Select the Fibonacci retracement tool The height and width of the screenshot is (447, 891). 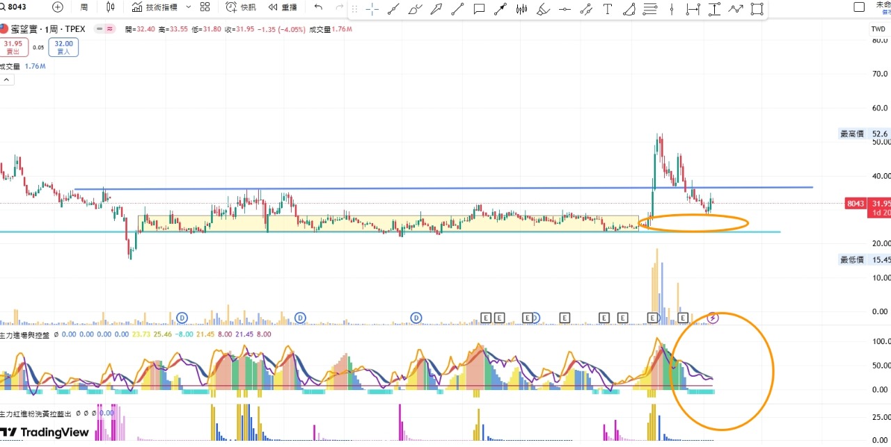click(x=650, y=9)
